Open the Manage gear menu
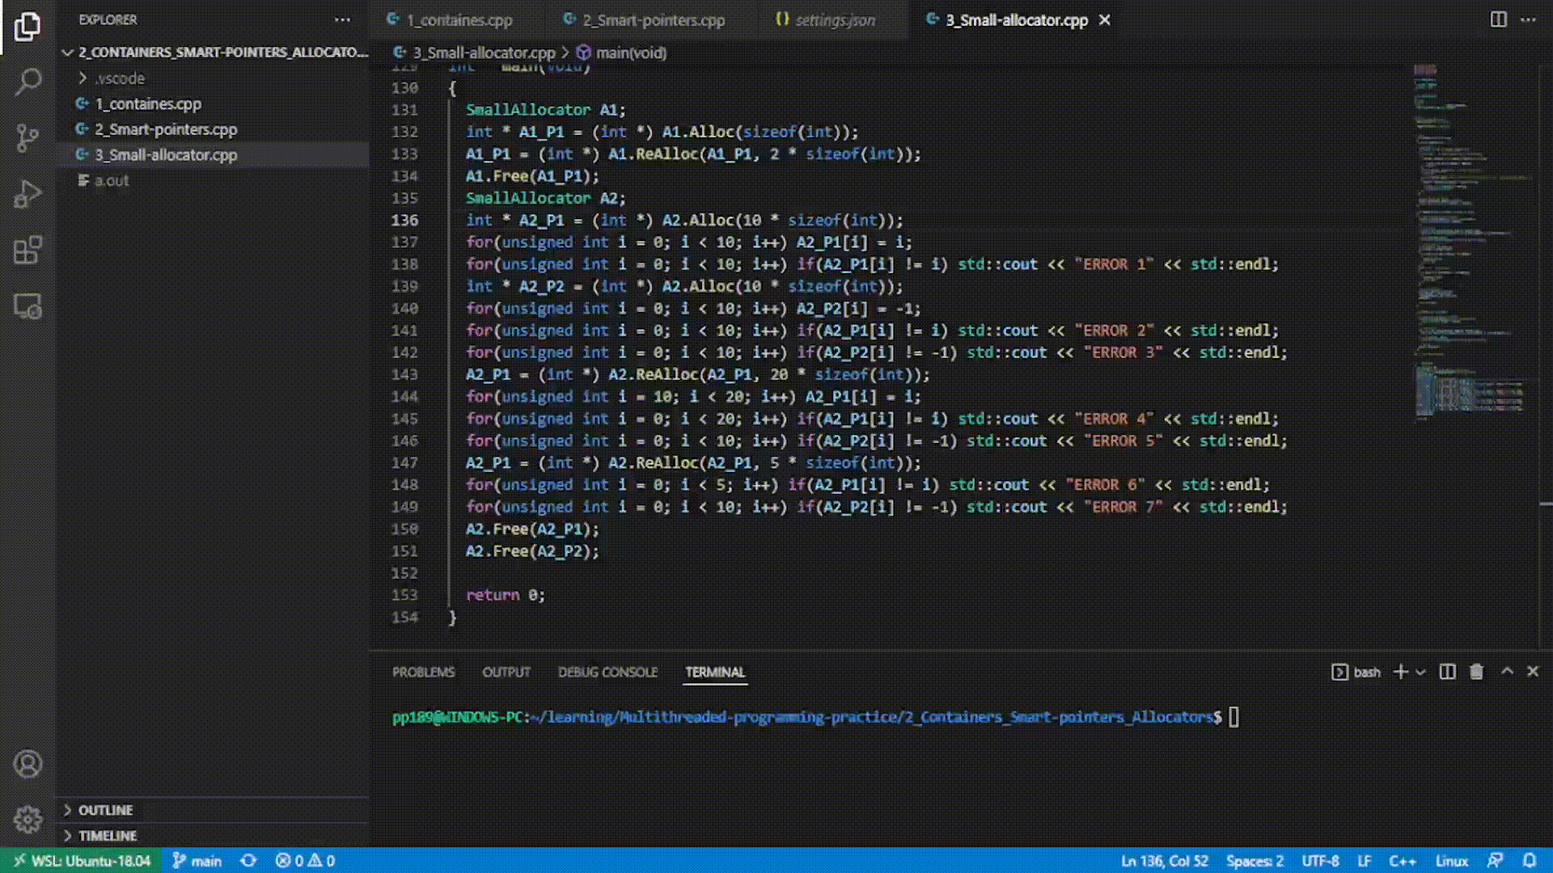1553x873 pixels. [x=28, y=819]
